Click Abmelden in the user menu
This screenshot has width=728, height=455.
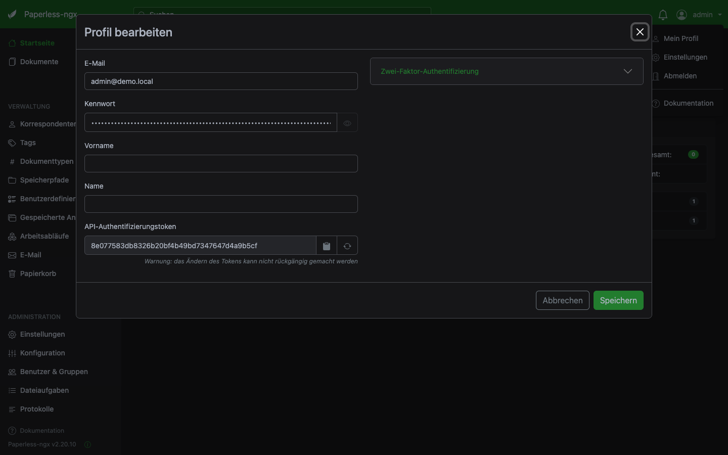[680, 76]
